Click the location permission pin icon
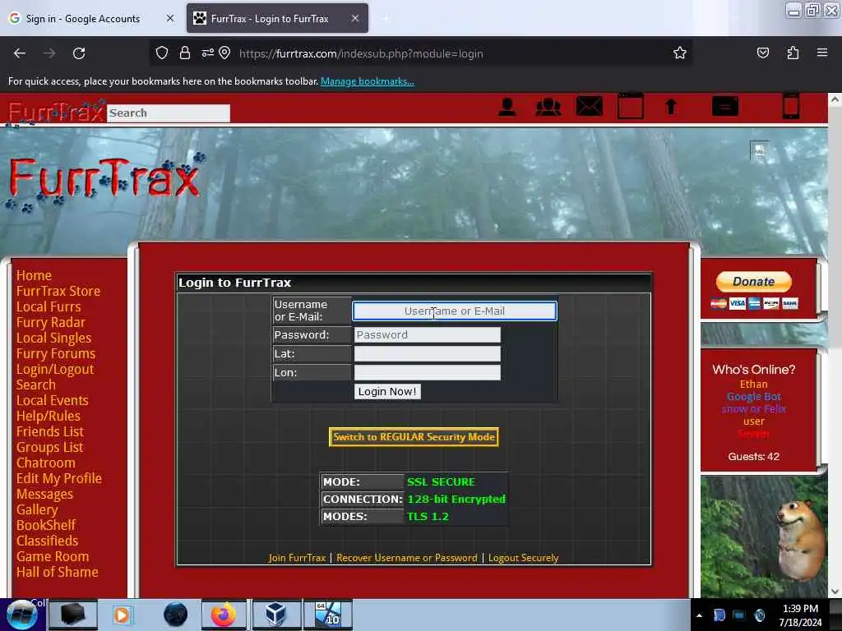The image size is (842, 631). (224, 53)
